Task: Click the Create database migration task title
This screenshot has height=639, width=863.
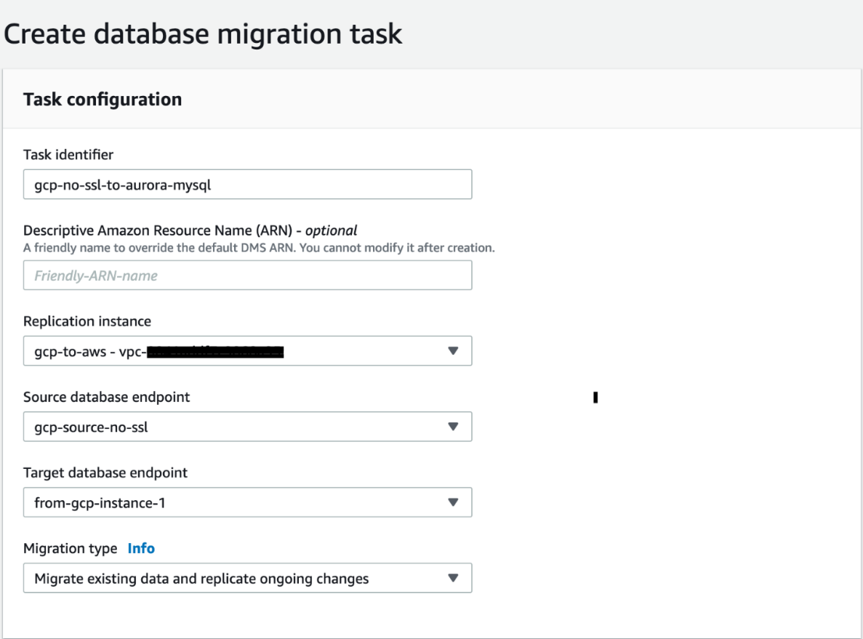Action: tap(203, 34)
